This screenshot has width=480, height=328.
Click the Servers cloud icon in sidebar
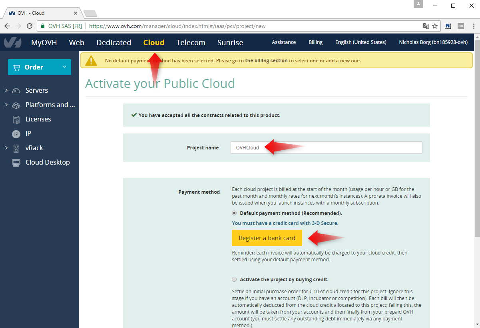16,90
